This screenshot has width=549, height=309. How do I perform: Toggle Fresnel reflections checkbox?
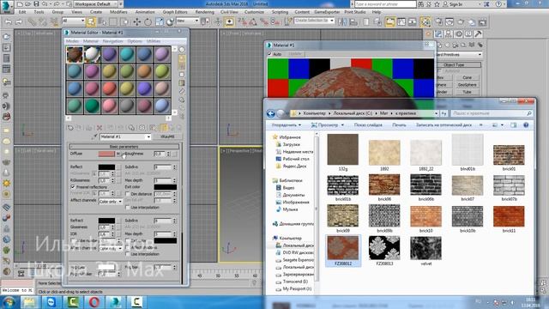73,187
